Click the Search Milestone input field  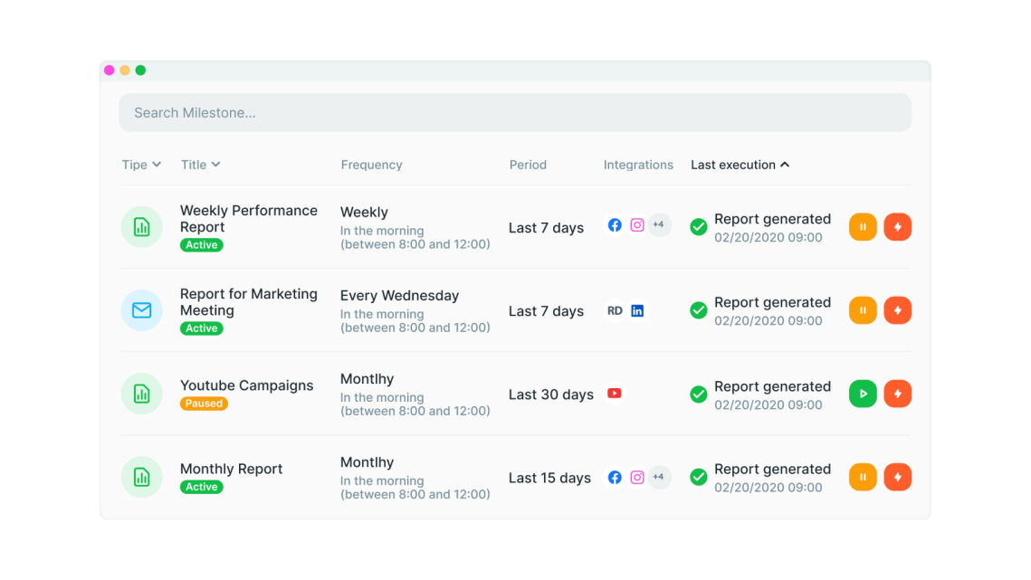(x=515, y=112)
